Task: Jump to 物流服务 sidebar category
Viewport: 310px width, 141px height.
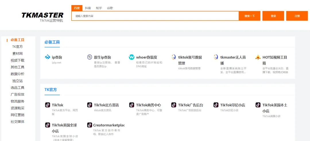Action: click(x=18, y=102)
